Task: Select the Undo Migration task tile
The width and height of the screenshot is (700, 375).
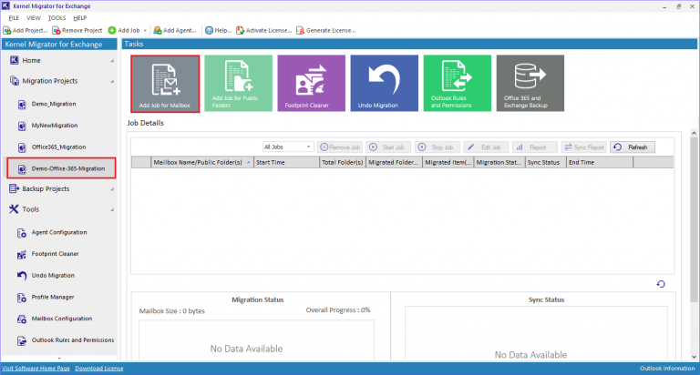Action: coord(384,84)
